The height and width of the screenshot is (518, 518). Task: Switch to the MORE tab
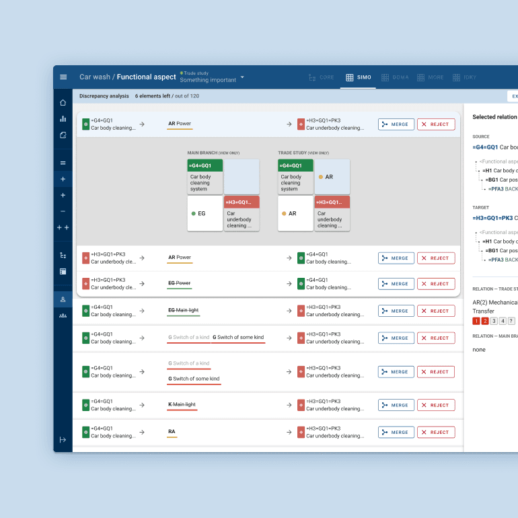[x=430, y=77]
